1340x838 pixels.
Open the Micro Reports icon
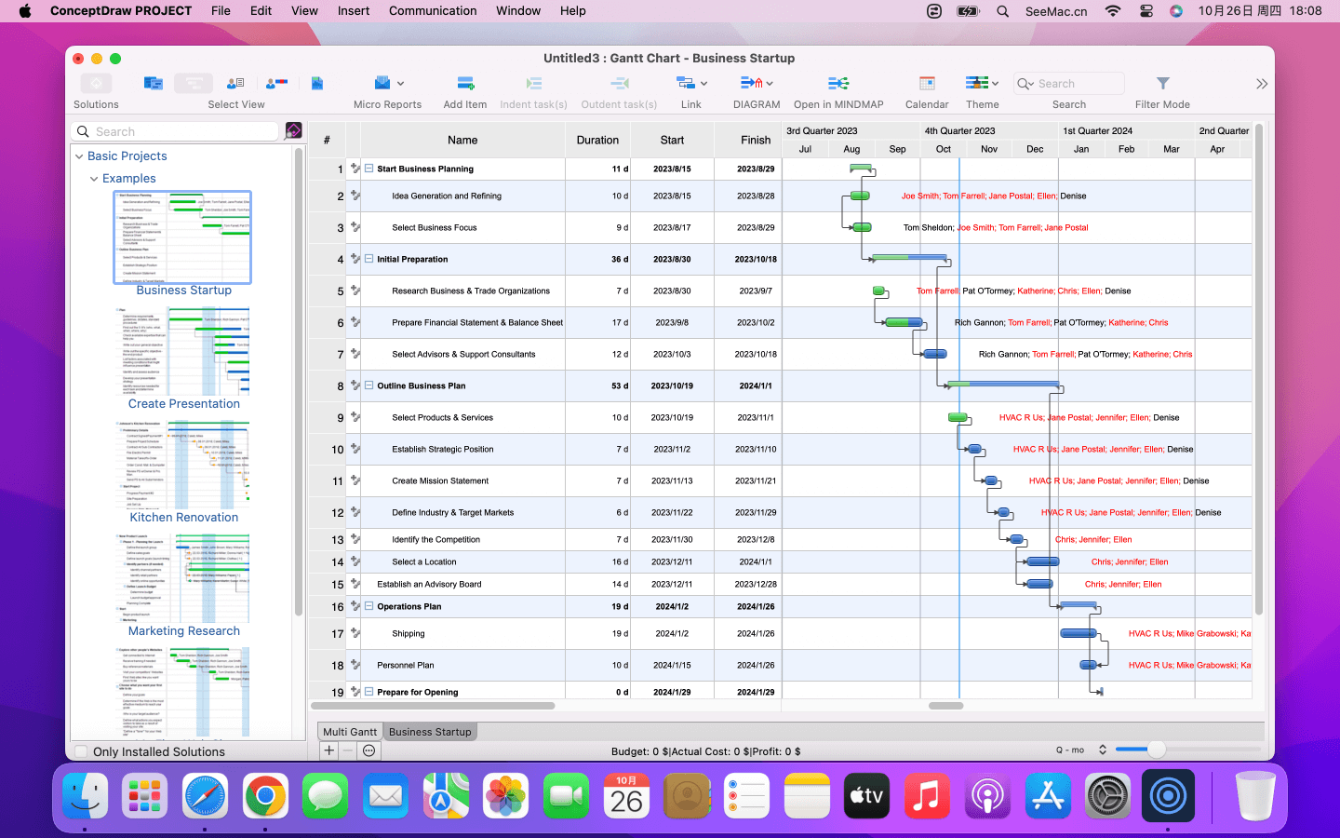tap(382, 84)
